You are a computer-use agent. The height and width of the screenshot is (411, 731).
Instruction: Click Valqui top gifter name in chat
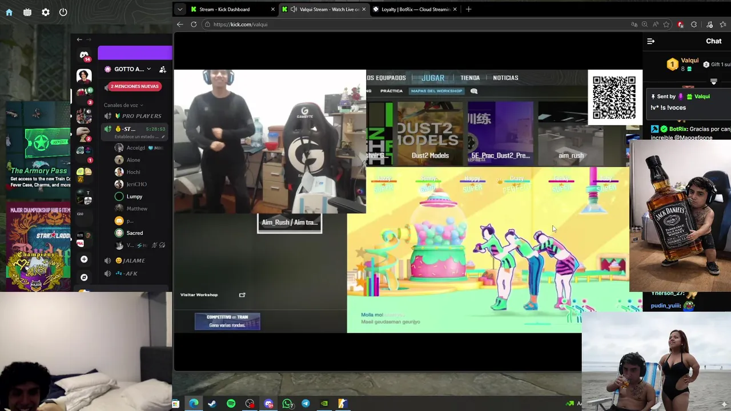(x=689, y=61)
